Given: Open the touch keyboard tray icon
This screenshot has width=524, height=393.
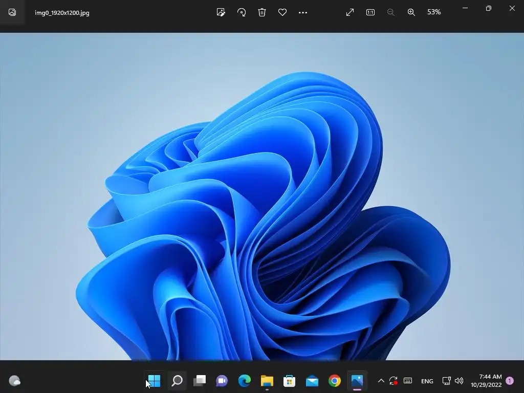Looking at the screenshot, I should click(408, 380).
